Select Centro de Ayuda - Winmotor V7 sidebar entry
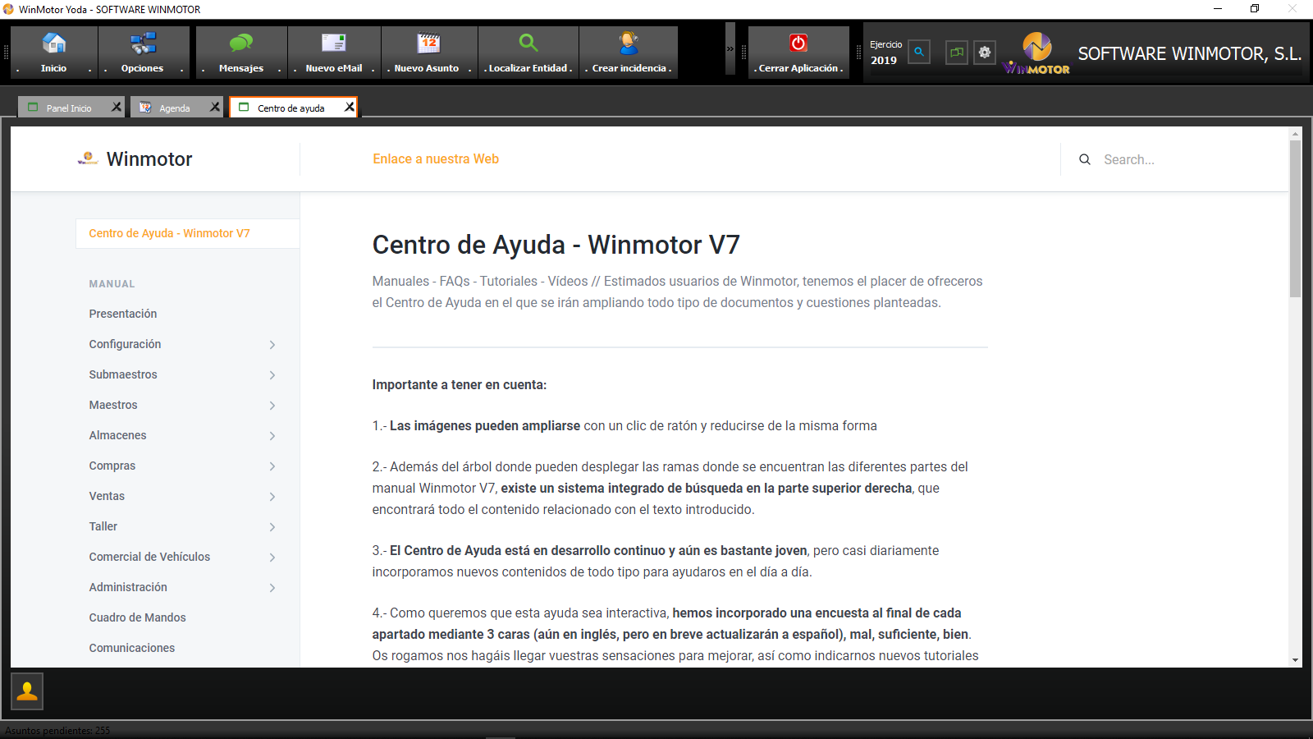The width and height of the screenshot is (1313, 739). (188, 233)
